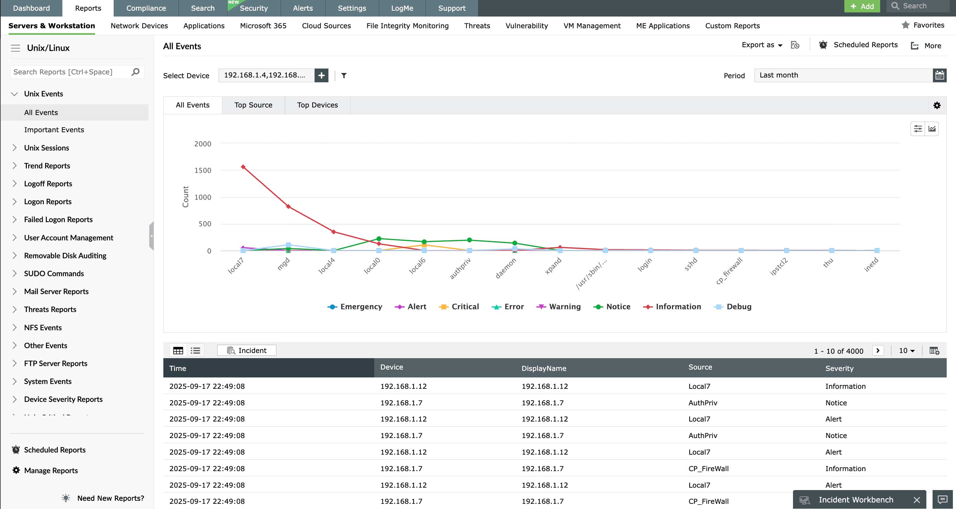956x509 pixels.
Task: Click the chart settings gear icon
Action: pos(937,105)
